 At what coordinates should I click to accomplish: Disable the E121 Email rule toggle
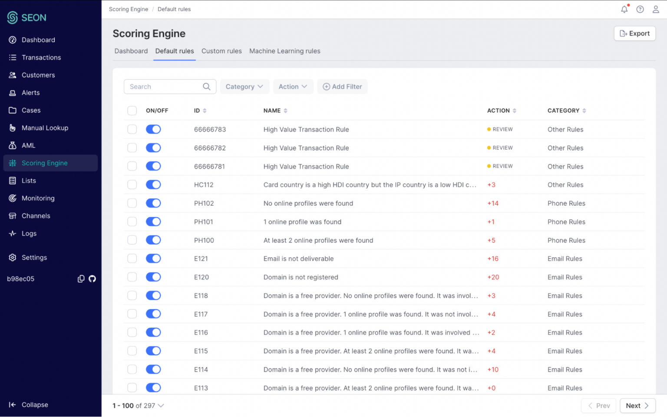pyautogui.click(x=153, y=258)
